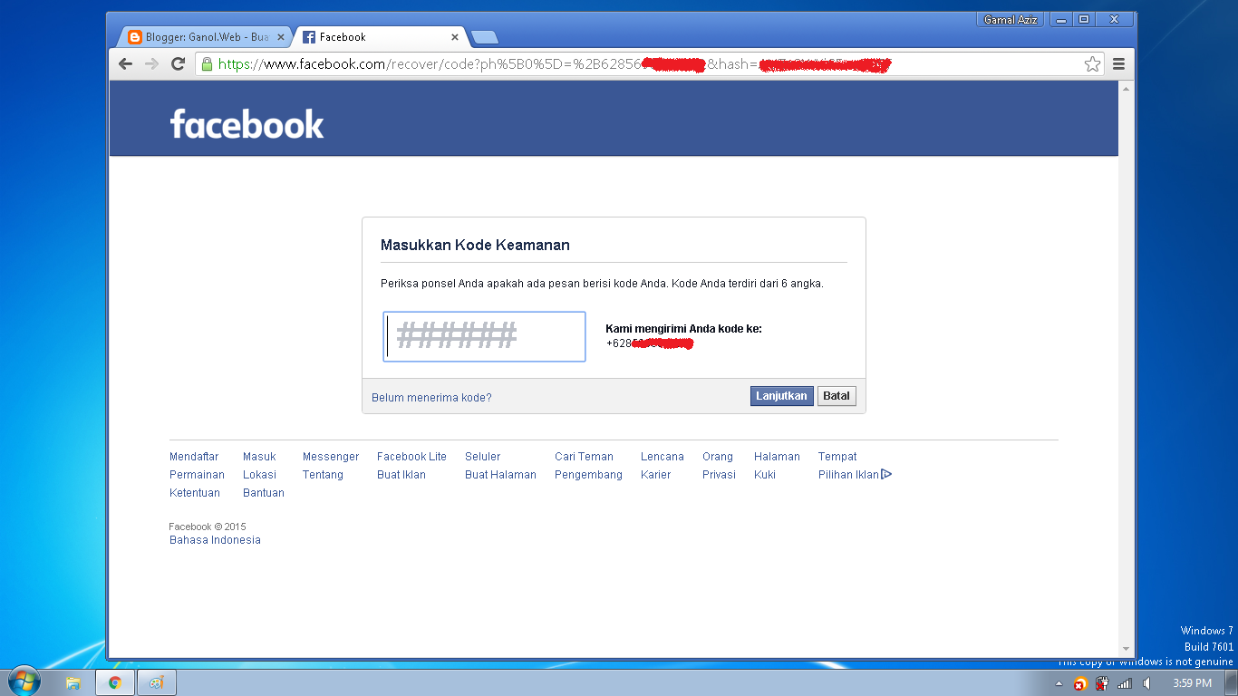Open the Windows Start menu
Screen dimensions: 1238x696
[x=24, y=682]
